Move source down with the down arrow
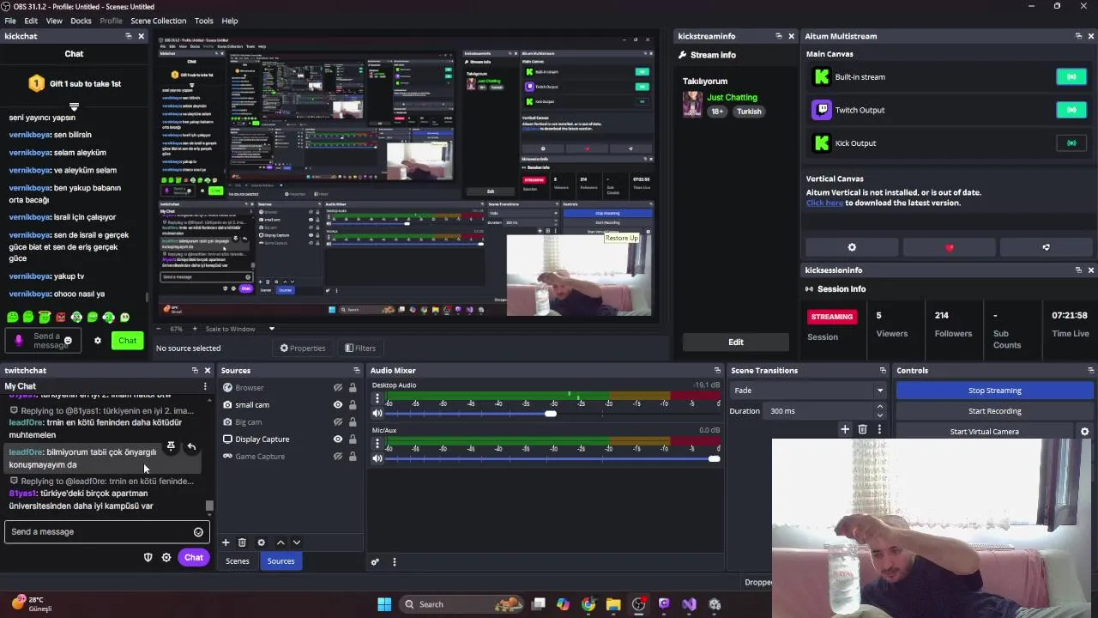 (297, 542)
